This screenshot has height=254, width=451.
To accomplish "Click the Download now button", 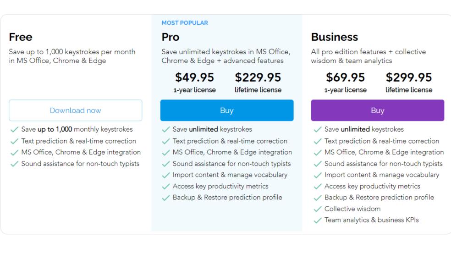I will tap(75, 110).
